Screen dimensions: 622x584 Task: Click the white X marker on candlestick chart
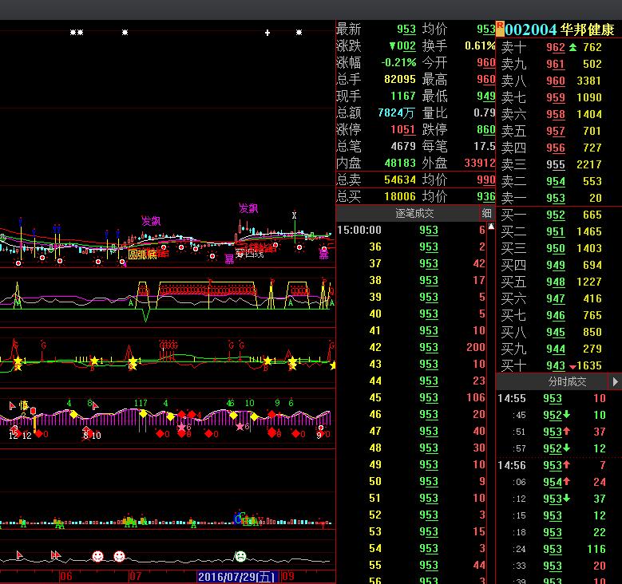pos(294,215)
